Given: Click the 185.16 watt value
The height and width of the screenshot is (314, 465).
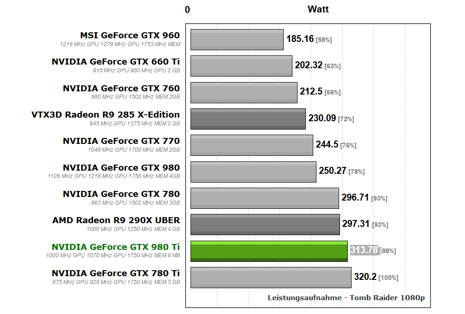Looking at the screenshot, I should (x=300, y=39).
